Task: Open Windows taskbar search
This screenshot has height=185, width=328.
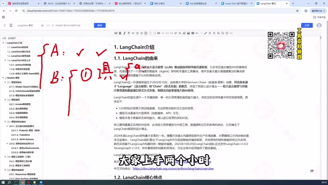Action: point(9,182)
